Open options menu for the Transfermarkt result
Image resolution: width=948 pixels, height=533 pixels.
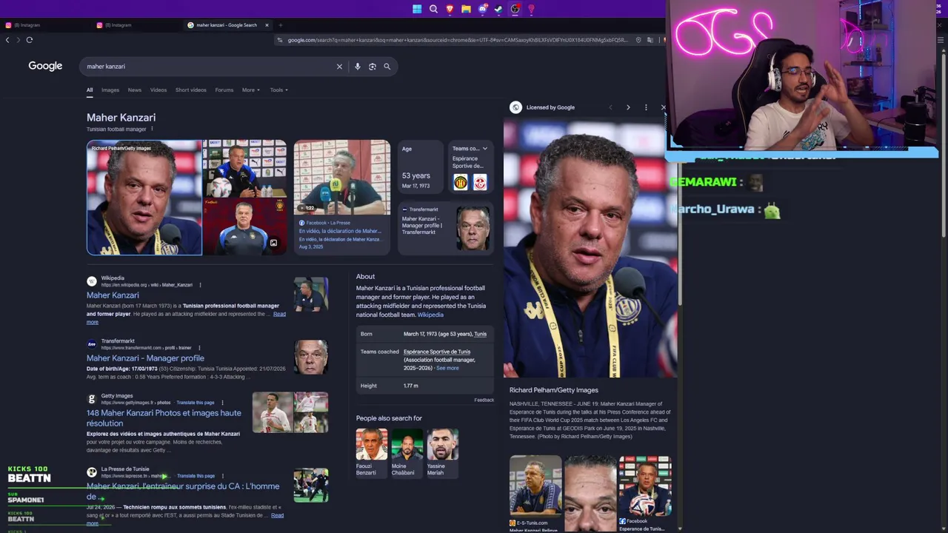pos(199,348)
